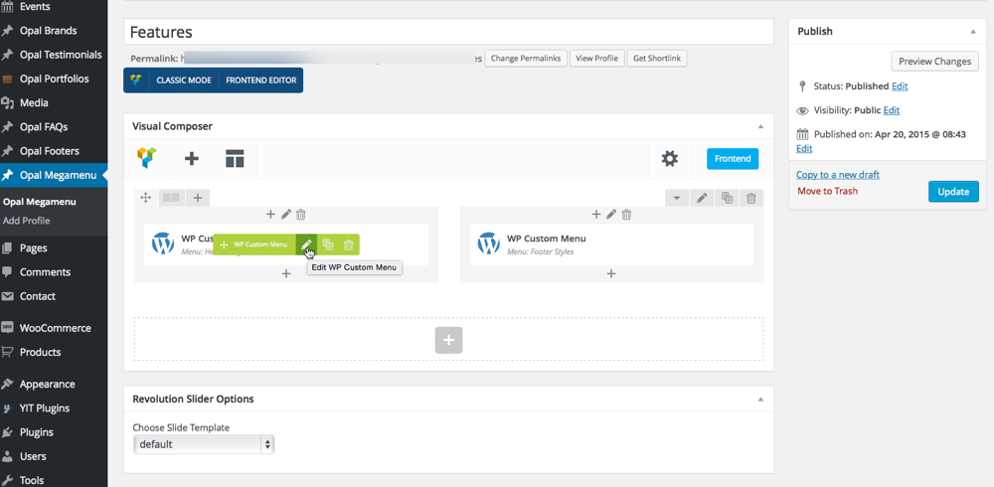Image resolution: width=994 pixels, height=487 pixels.
Task: Change row column layout icon
Action: [172, 198]
